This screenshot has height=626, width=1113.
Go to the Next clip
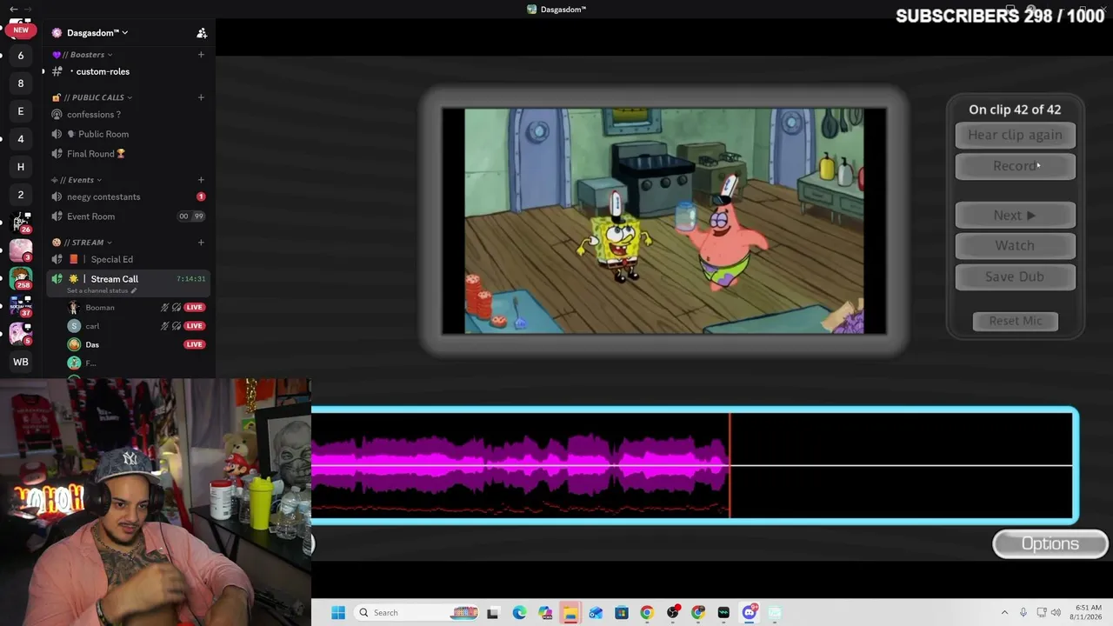pyautogui.click(x=1015, y=215)
